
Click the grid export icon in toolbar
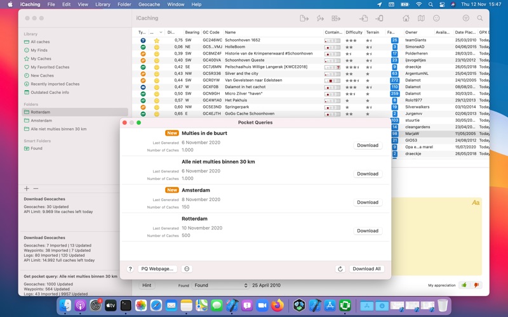[x=336, y=18]
